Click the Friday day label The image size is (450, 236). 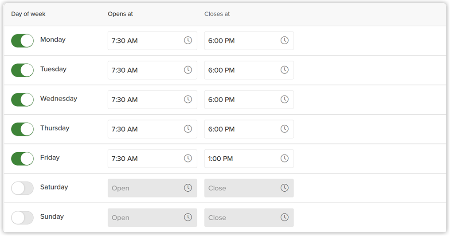50,158
